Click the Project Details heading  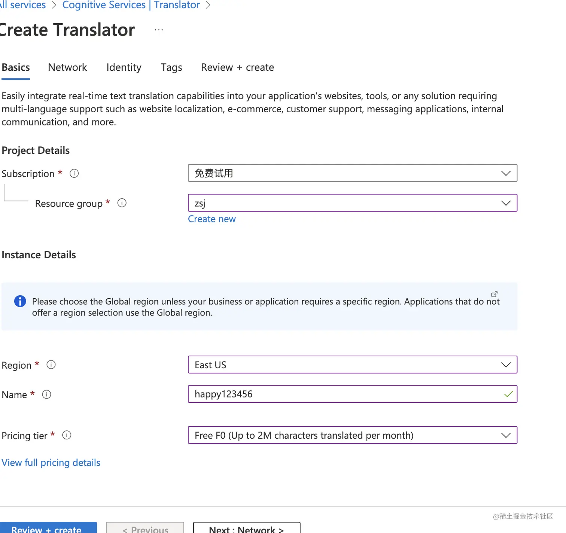pos(36,150)
